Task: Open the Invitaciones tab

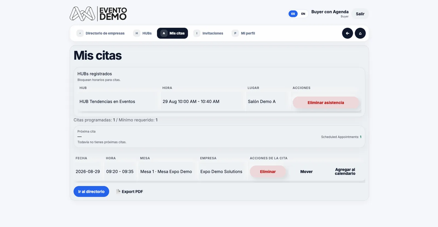Action: pyautogui.click(x=208, y=33)
